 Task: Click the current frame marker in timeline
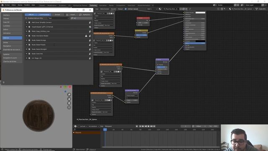(x=105, y=130)
